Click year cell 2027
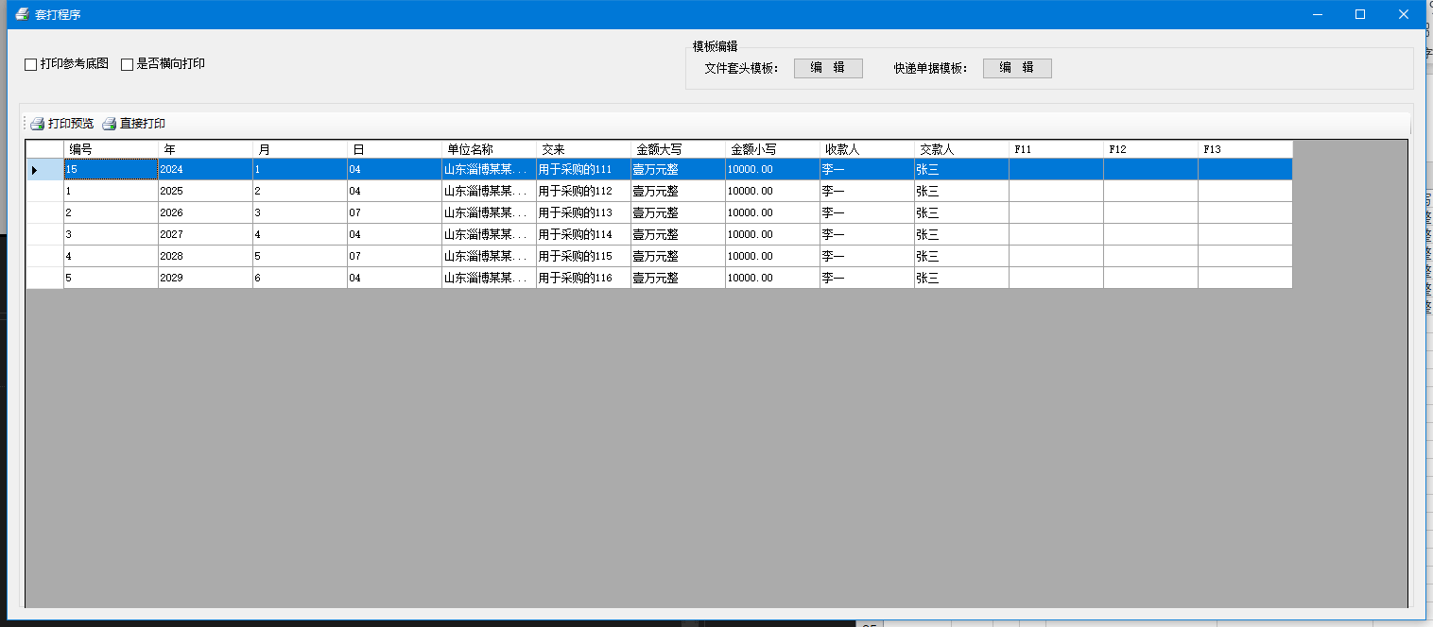The height and width of the screenshot is (627, 1433). [x=205, y=234]
